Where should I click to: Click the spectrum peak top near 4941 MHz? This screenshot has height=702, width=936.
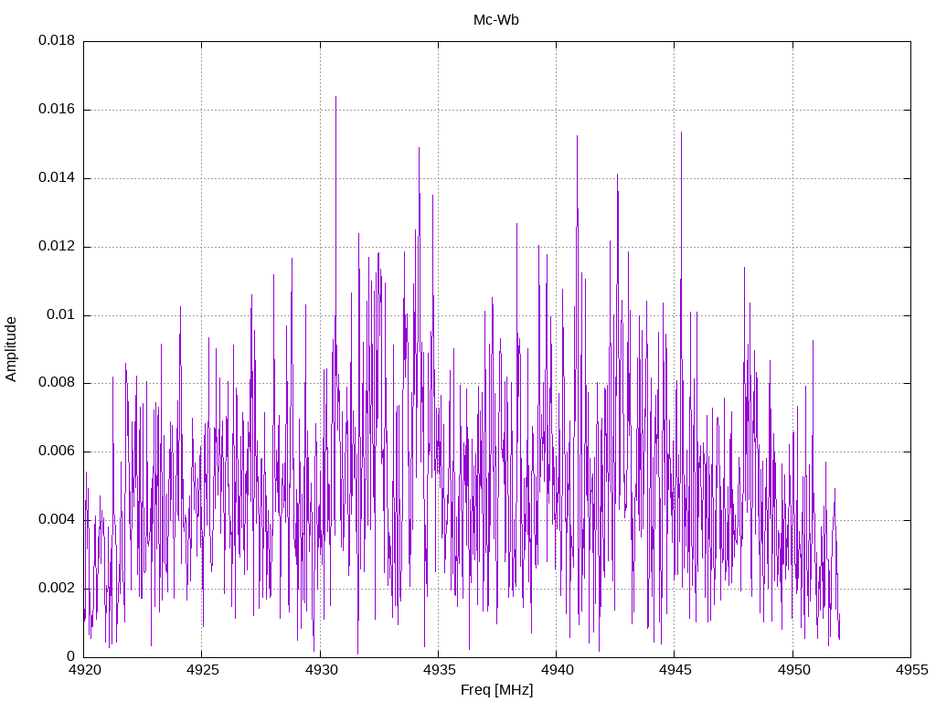pos(578,137)
